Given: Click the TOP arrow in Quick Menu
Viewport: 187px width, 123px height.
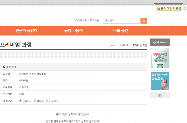Looking at the screenshot, I should pyautogui.click(x=160, y=95).
